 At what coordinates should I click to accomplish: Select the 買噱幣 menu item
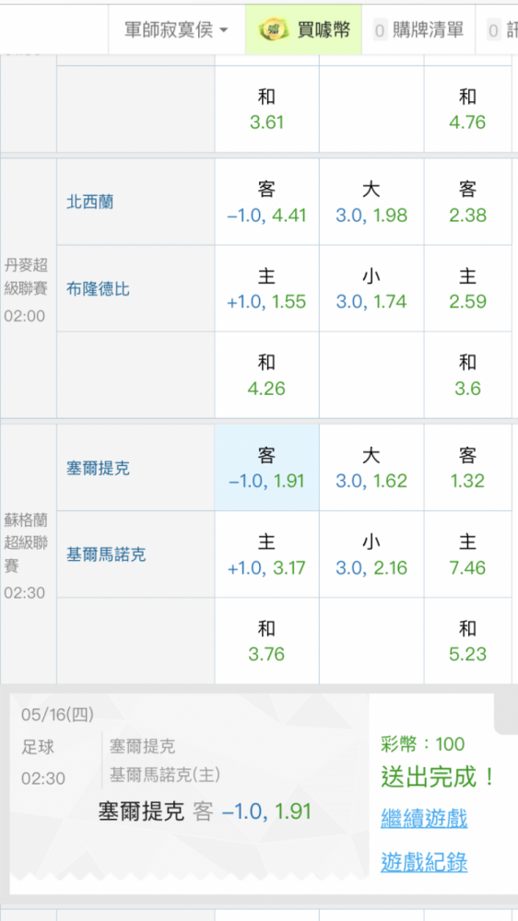pyautogui.click(x=303, y=30)
